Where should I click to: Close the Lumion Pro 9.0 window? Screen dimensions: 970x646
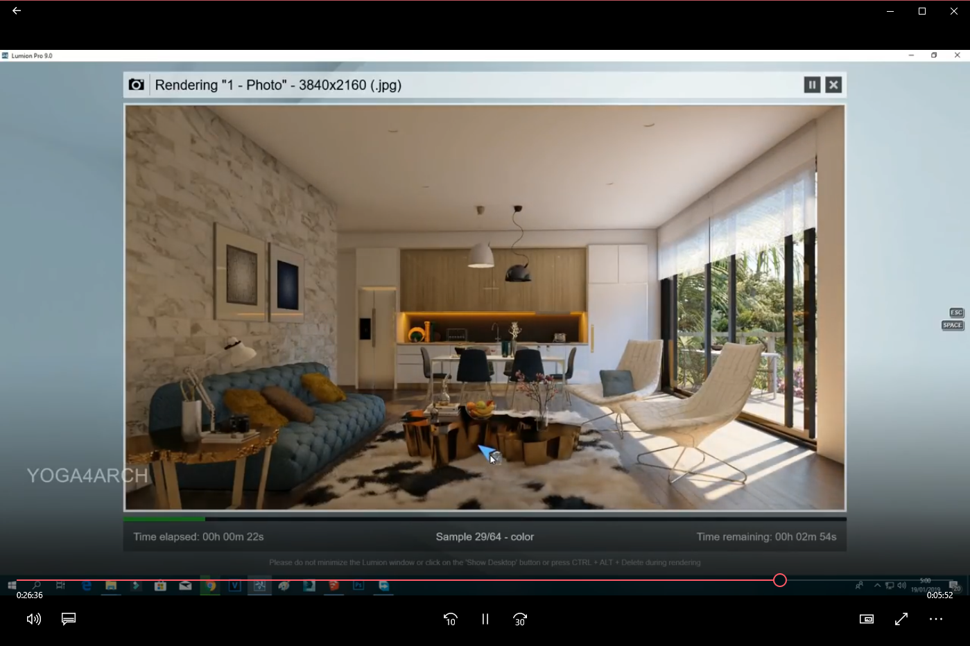(958, 55)
